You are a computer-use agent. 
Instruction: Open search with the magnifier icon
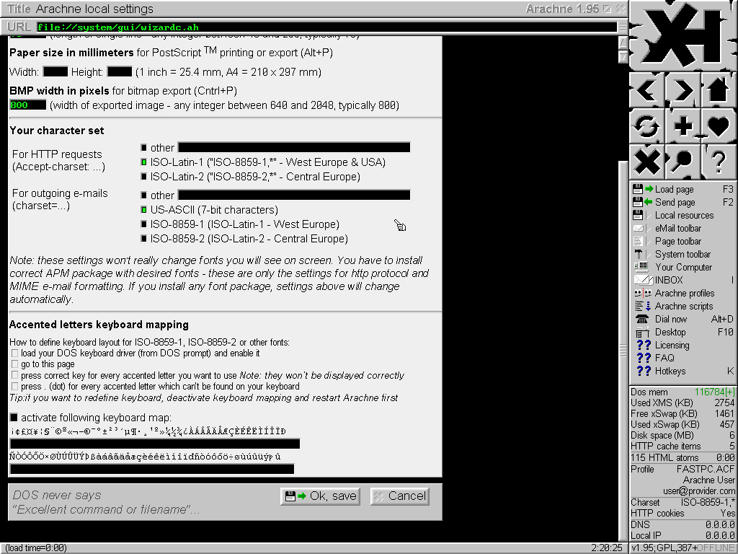click(683, 162)
